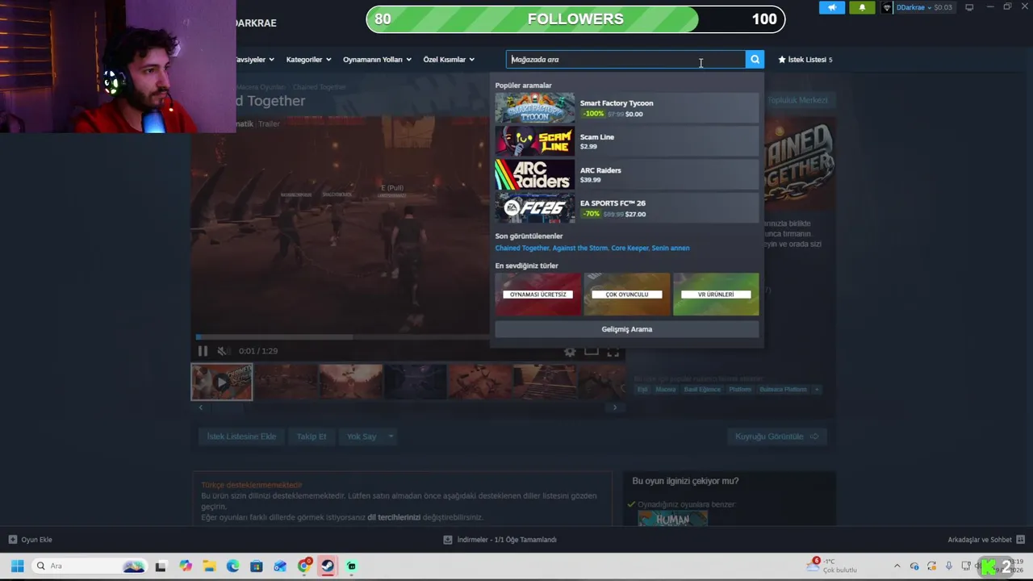The height and width of the screenshot is (581, 1033).
Task: Open the Against the Storm link
Action: point(579,248)
